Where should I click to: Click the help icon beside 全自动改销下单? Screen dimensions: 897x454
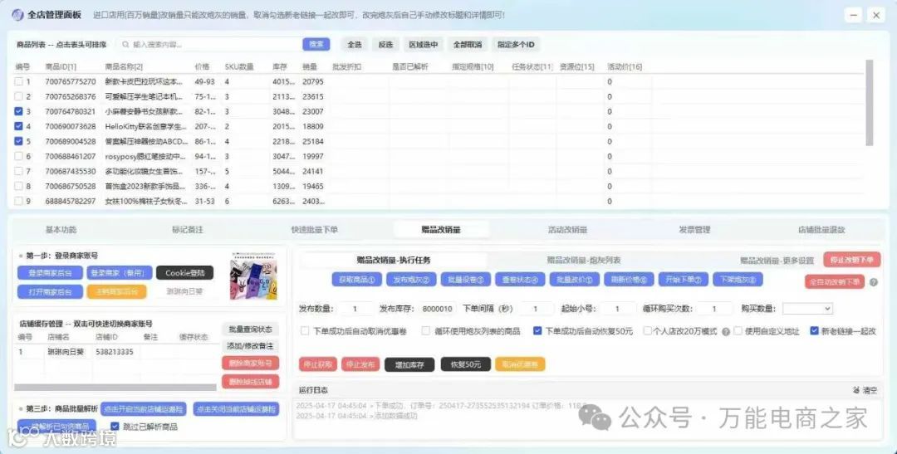[874, 282]
